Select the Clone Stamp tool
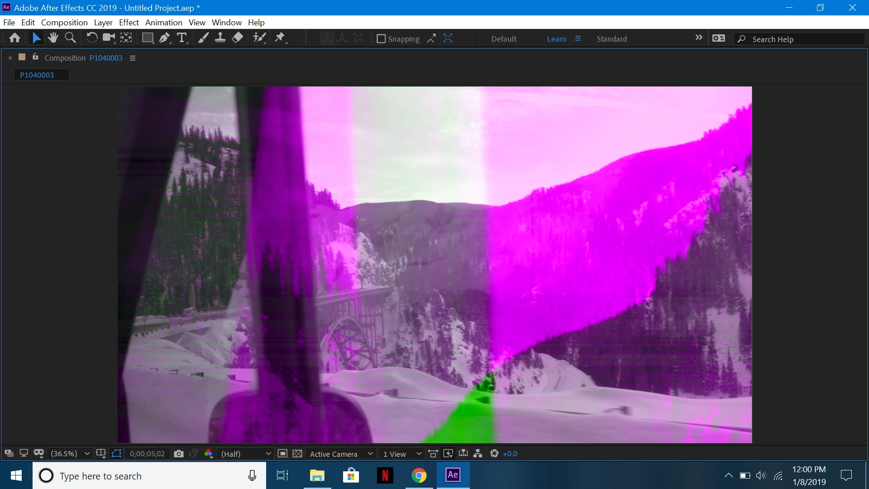 (220, 38)
